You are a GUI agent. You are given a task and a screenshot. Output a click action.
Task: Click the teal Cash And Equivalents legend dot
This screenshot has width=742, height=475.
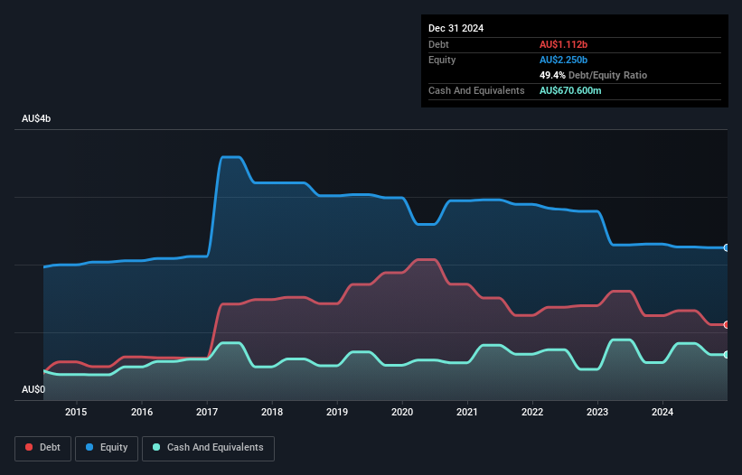(156, 447)
